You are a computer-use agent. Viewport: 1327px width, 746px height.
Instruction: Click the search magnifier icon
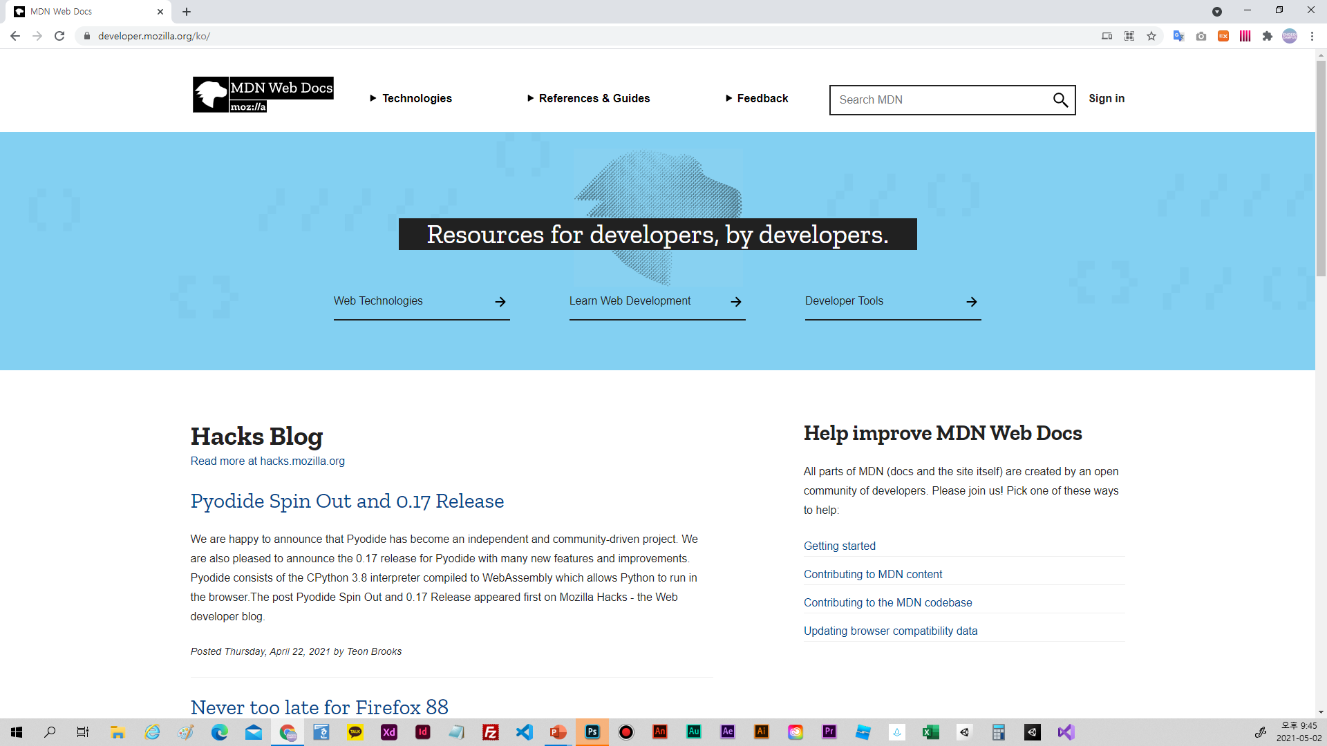[1060, 100]
